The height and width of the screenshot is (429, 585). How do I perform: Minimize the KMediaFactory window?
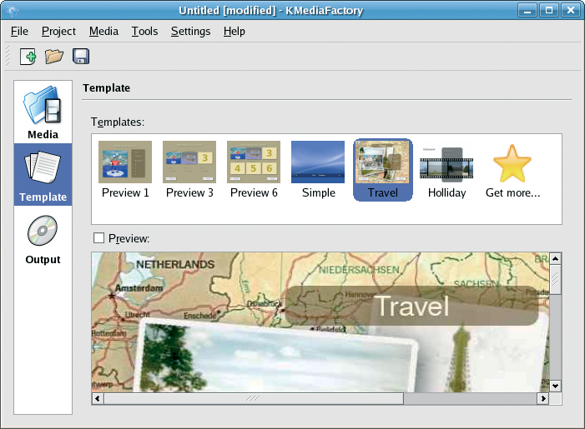point(527,10)
